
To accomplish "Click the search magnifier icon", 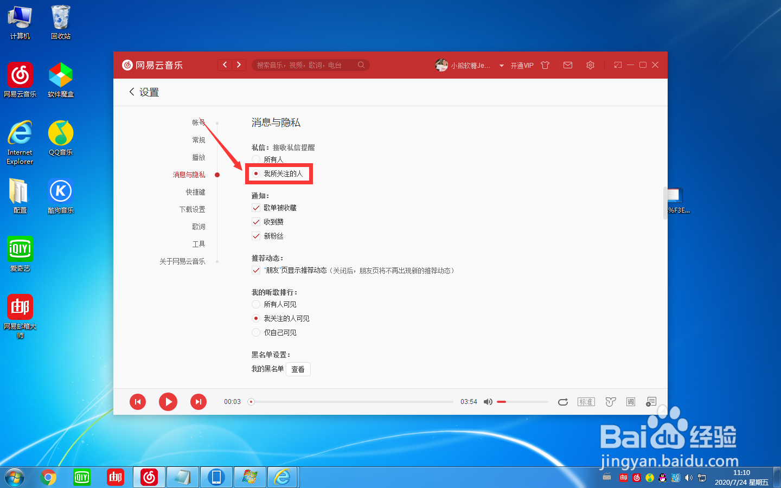I will [x=361, y=65].
